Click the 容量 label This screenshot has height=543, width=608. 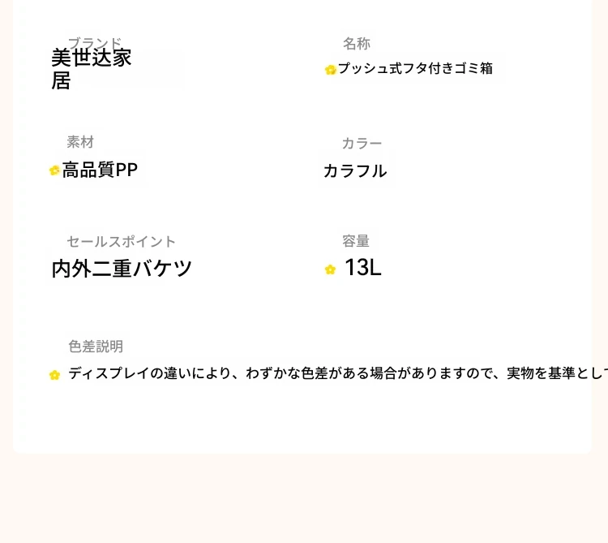356,241
